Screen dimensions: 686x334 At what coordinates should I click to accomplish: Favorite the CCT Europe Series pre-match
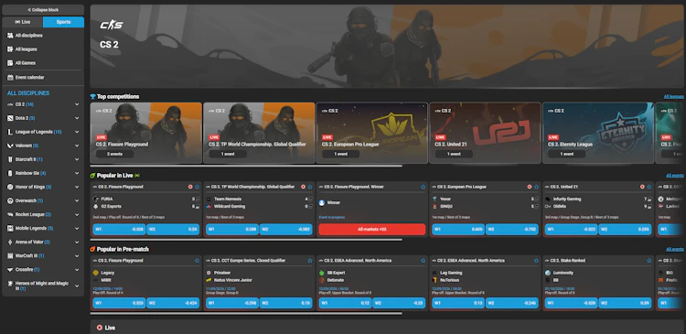310,261
